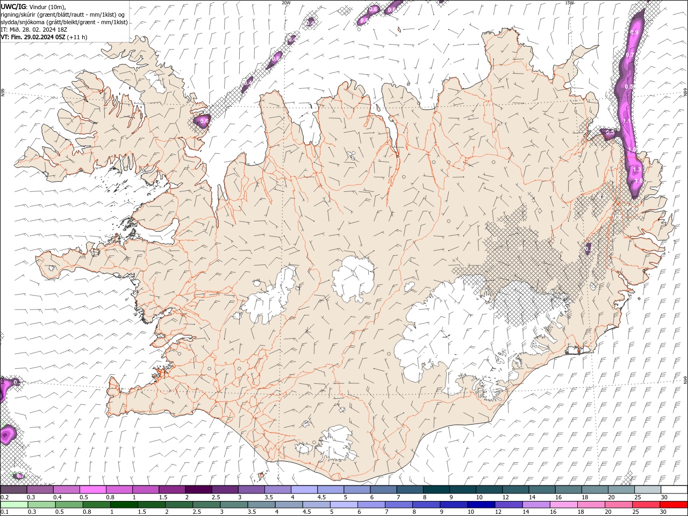Click the 0.4 label in the upper legend
688x516 pixels.
[58, 497]
